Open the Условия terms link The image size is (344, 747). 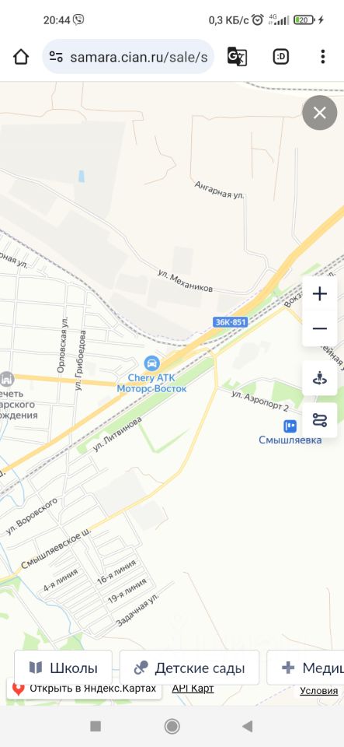(319, 691)
